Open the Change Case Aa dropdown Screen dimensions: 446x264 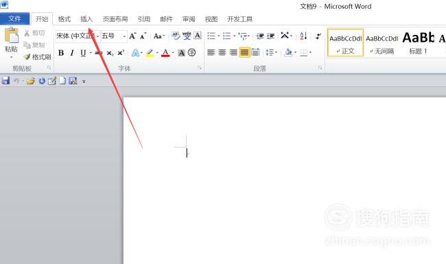pos(159,36)
